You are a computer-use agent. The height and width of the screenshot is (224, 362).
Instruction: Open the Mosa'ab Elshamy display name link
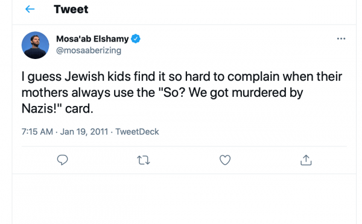92,39
